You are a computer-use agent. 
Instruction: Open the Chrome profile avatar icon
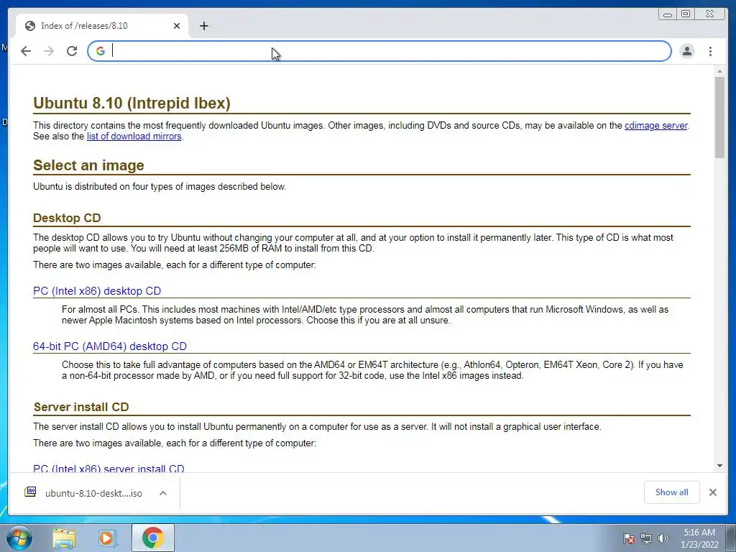(x=686, y=51)
